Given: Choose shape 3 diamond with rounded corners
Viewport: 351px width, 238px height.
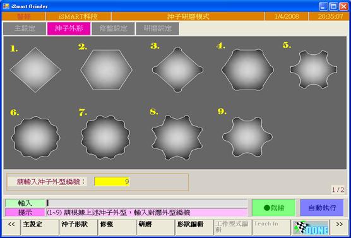Looking at the screenshot, I should coord(177,69).
